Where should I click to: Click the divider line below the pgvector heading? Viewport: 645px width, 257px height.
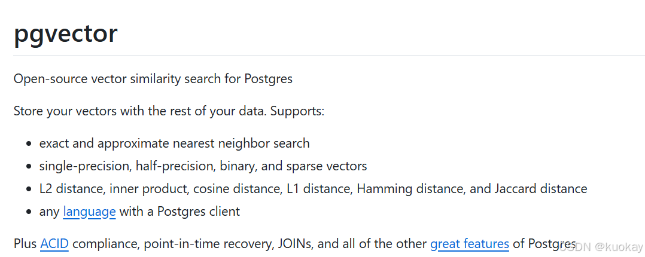[x=322, y=56]
